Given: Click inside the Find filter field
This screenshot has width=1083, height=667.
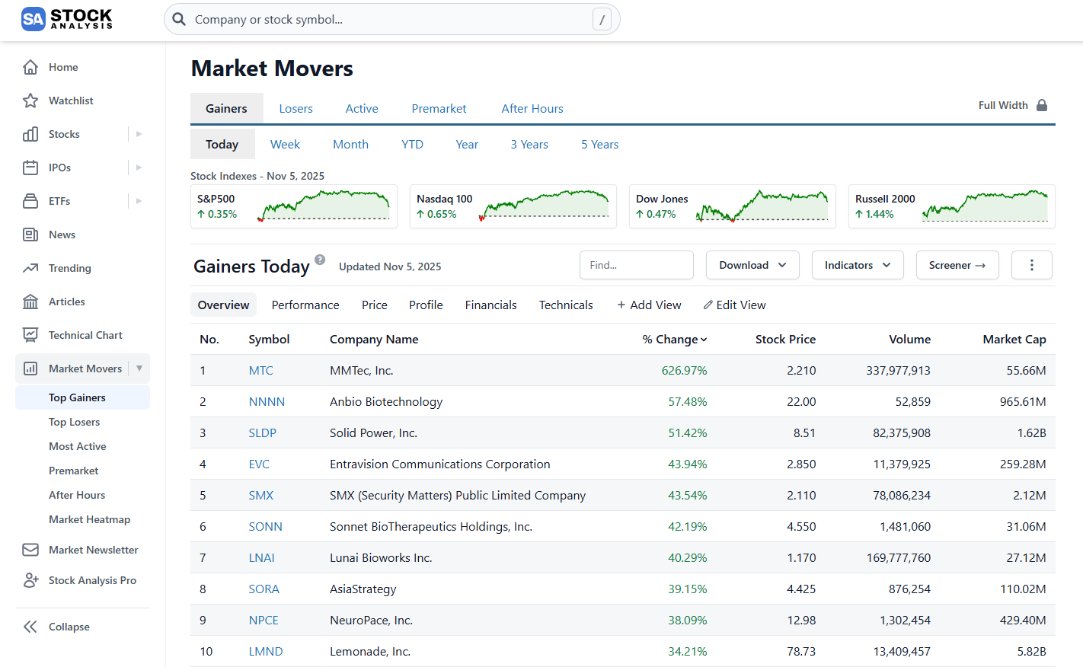Looking at the screenshot, I should pyautogui.click(x=636, y=264).
